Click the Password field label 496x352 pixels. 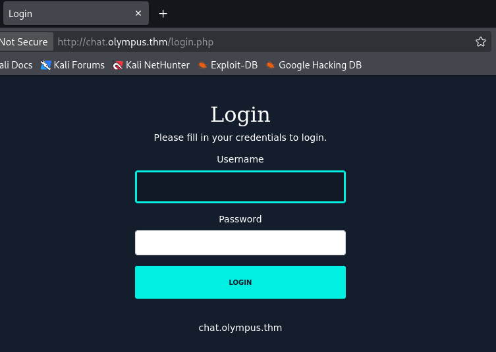(x=240, y=219)
